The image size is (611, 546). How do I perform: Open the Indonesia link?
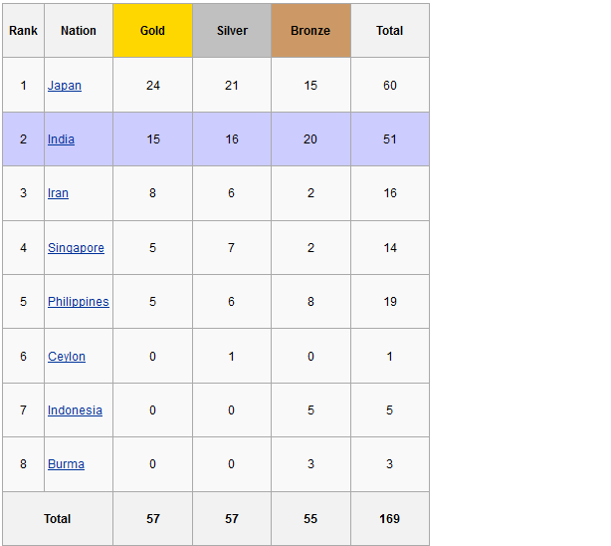(75, 410)
